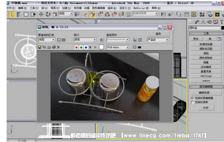The image size is (224, 142).
Task: Toggle monochrome display button
Action: (95, 47)
